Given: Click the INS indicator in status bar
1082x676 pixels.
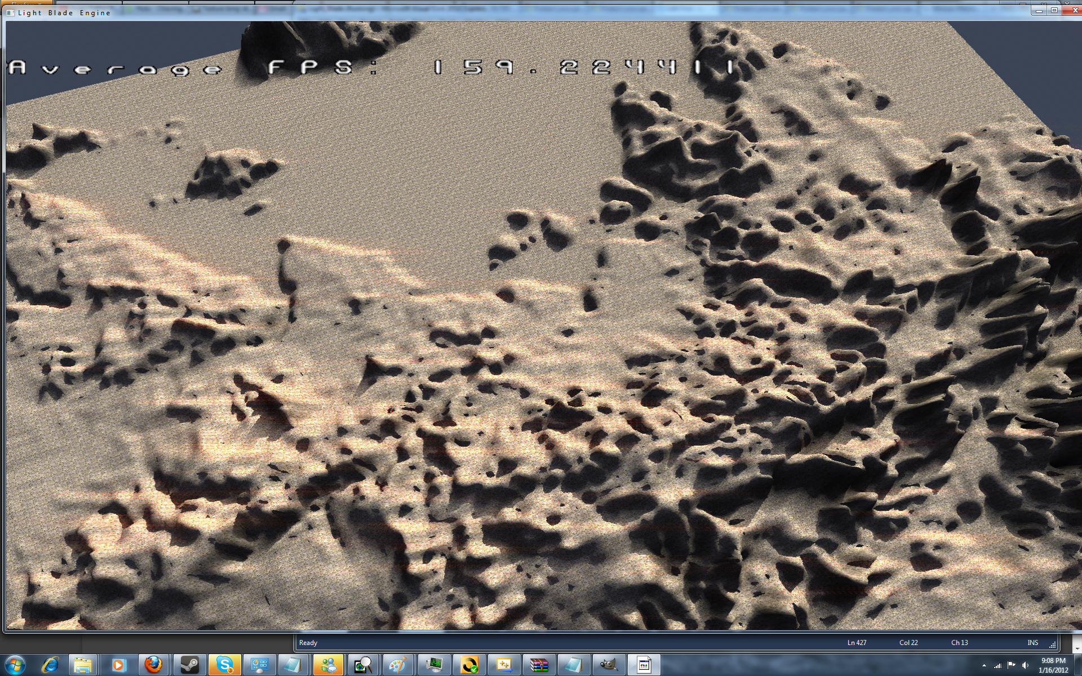Looking at the screenshot, I should tap(1032, 643).
